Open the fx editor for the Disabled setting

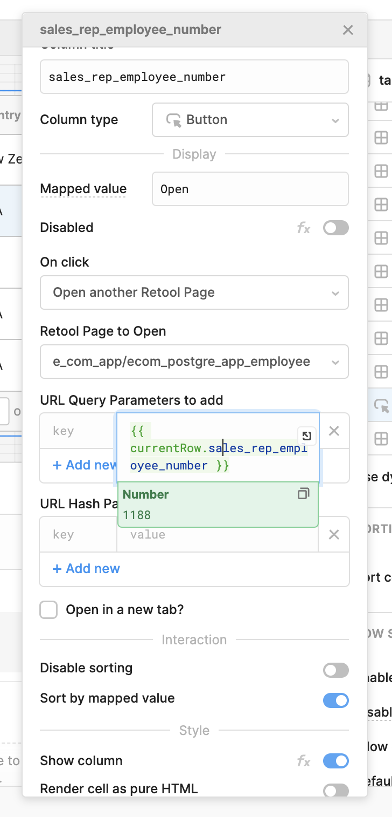(304, 228)
